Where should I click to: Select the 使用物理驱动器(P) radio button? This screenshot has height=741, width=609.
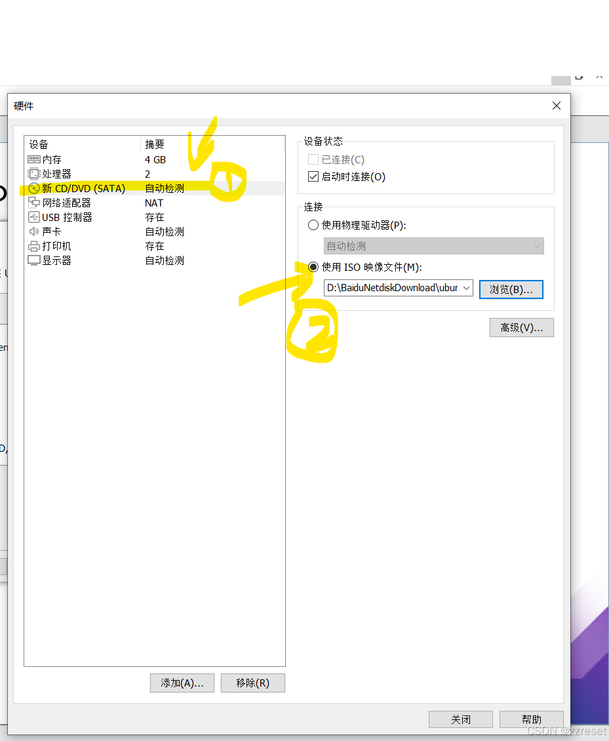click(313, 225)
